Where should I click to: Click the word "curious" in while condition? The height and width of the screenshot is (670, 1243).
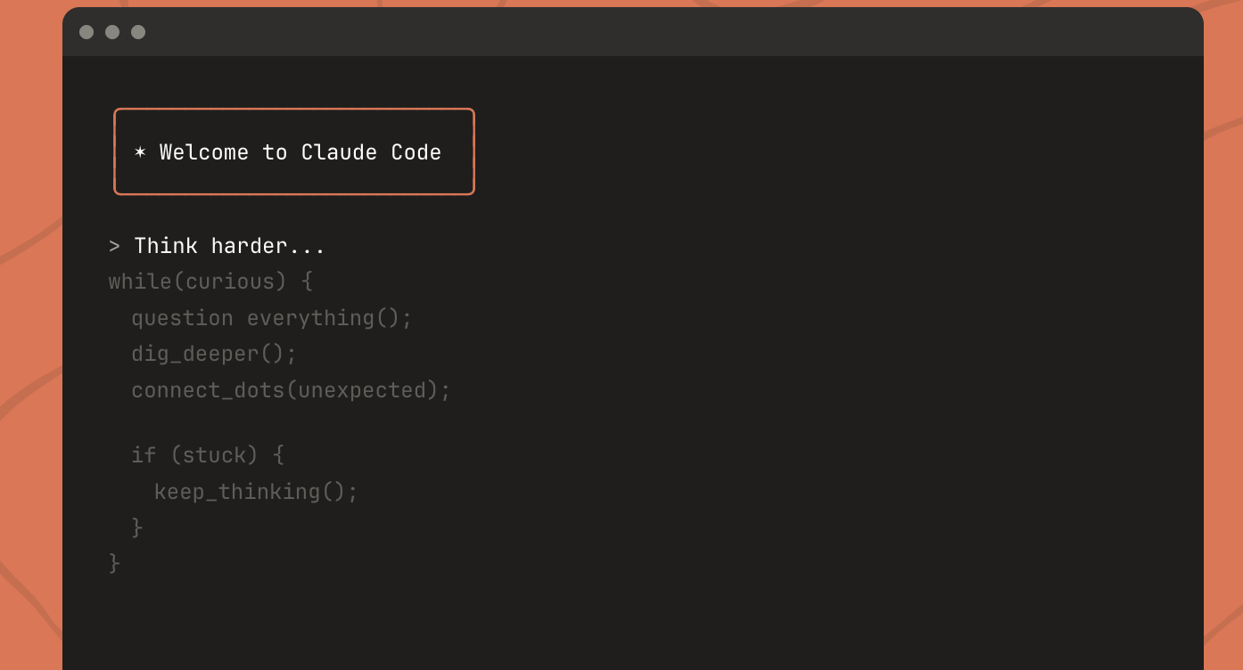click(x=230, y=282)
